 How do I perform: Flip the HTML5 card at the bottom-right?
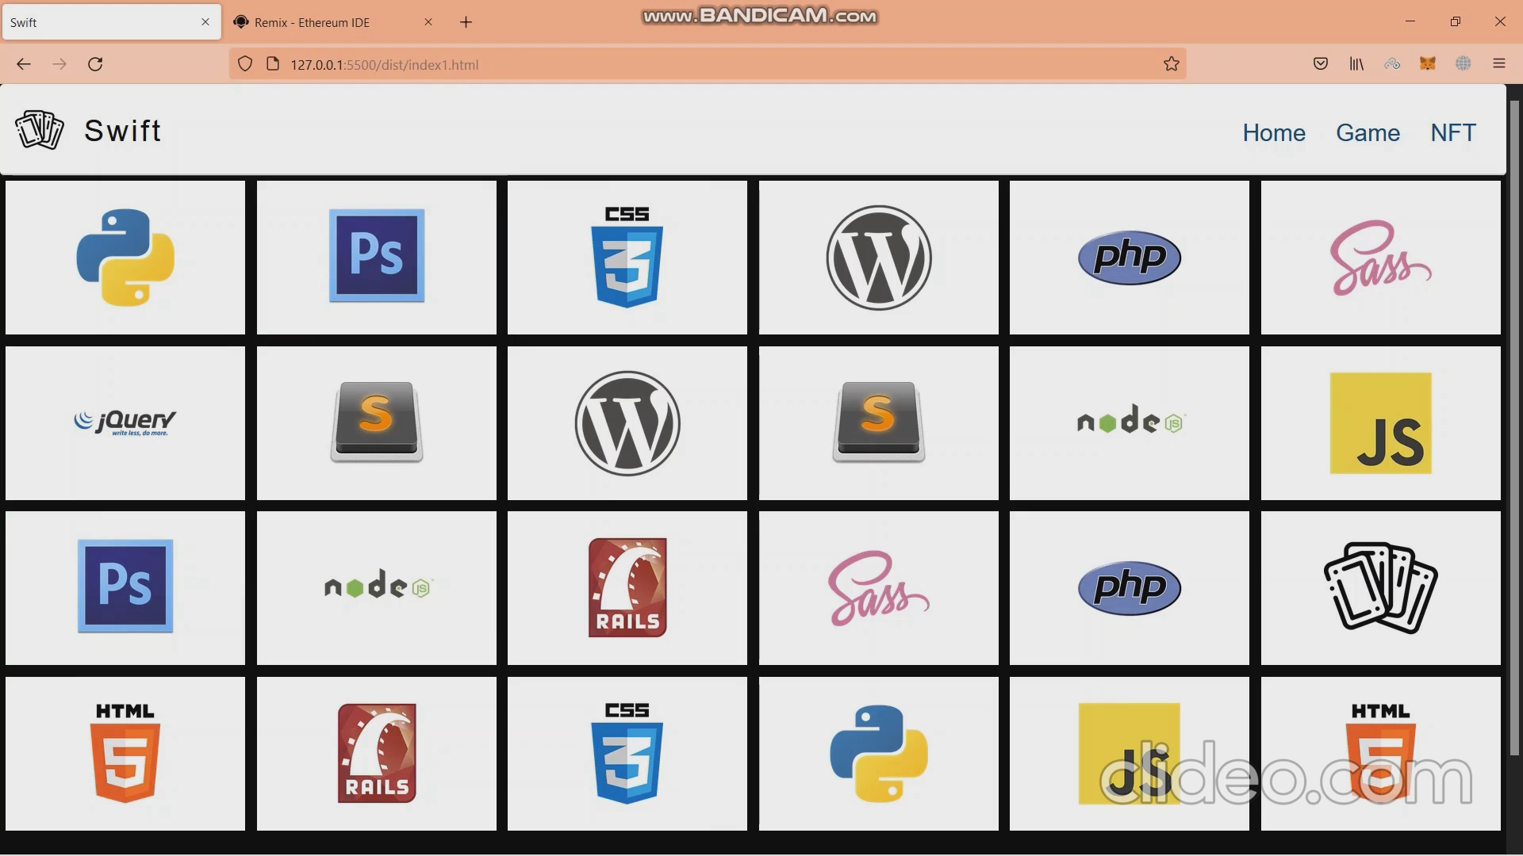pyautogui.click(x=1381, y=754)
